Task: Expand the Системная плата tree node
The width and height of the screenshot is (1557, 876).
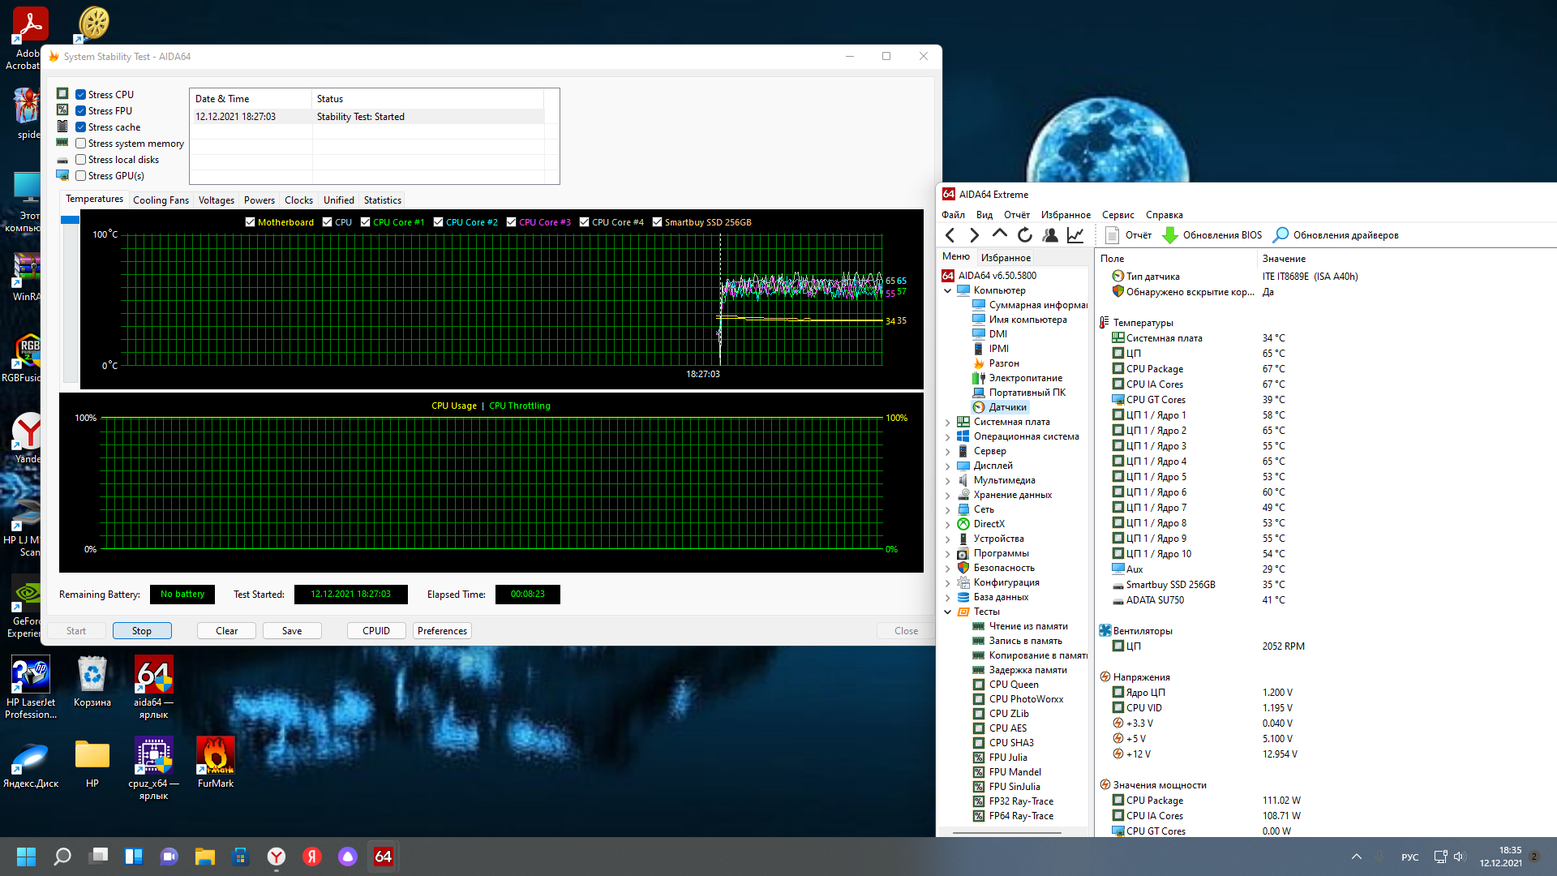Action: pos(947,422)
